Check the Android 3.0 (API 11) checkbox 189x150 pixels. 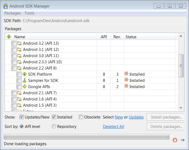click(x=14, y=56)
